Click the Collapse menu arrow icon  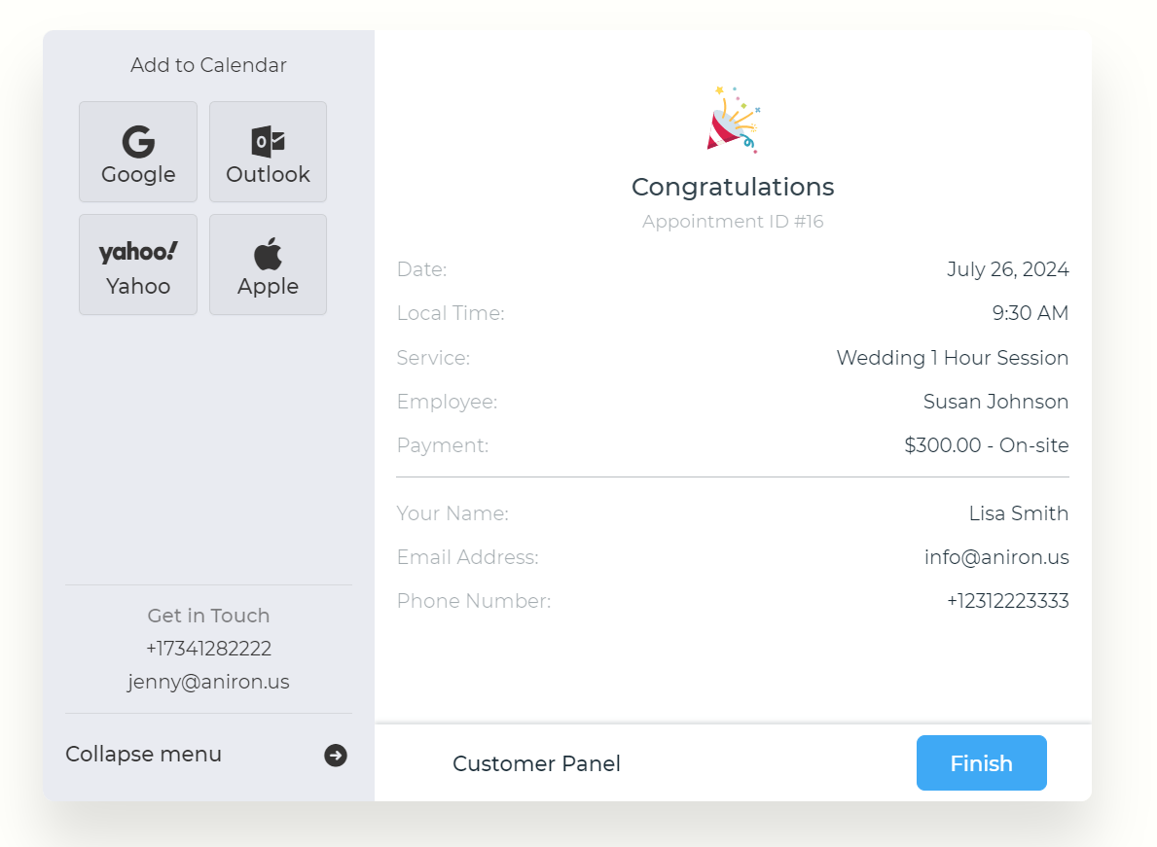(336, 755)
